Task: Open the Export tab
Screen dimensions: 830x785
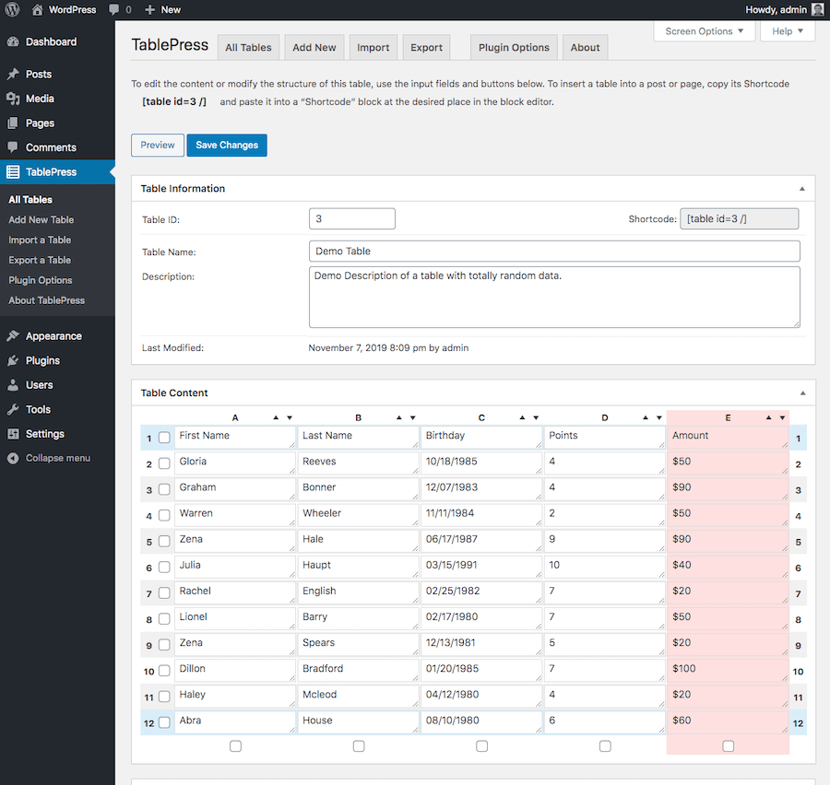Action: pyautogui.click(x=427, y=48)
